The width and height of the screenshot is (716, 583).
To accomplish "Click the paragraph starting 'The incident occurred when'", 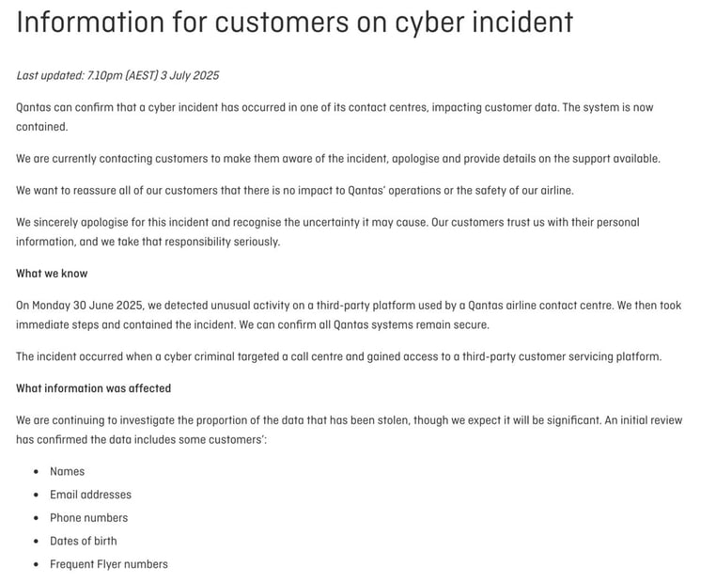I will [339, 356].
